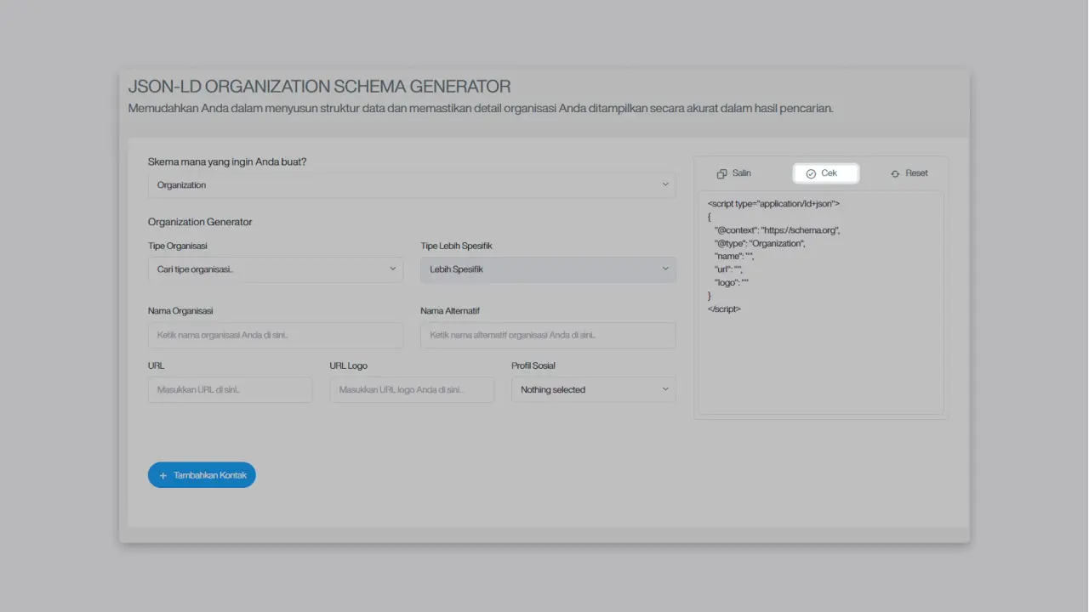Click the checkmark circle icon of Cek
1089x612 pixels.
coord(811,173)
